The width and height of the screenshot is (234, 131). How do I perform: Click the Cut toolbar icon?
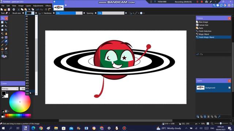coord(19,9)
